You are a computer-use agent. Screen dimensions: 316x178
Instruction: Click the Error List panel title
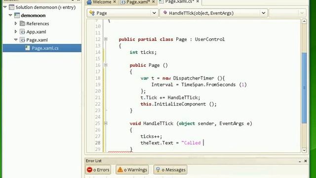[x=93, y=161]
